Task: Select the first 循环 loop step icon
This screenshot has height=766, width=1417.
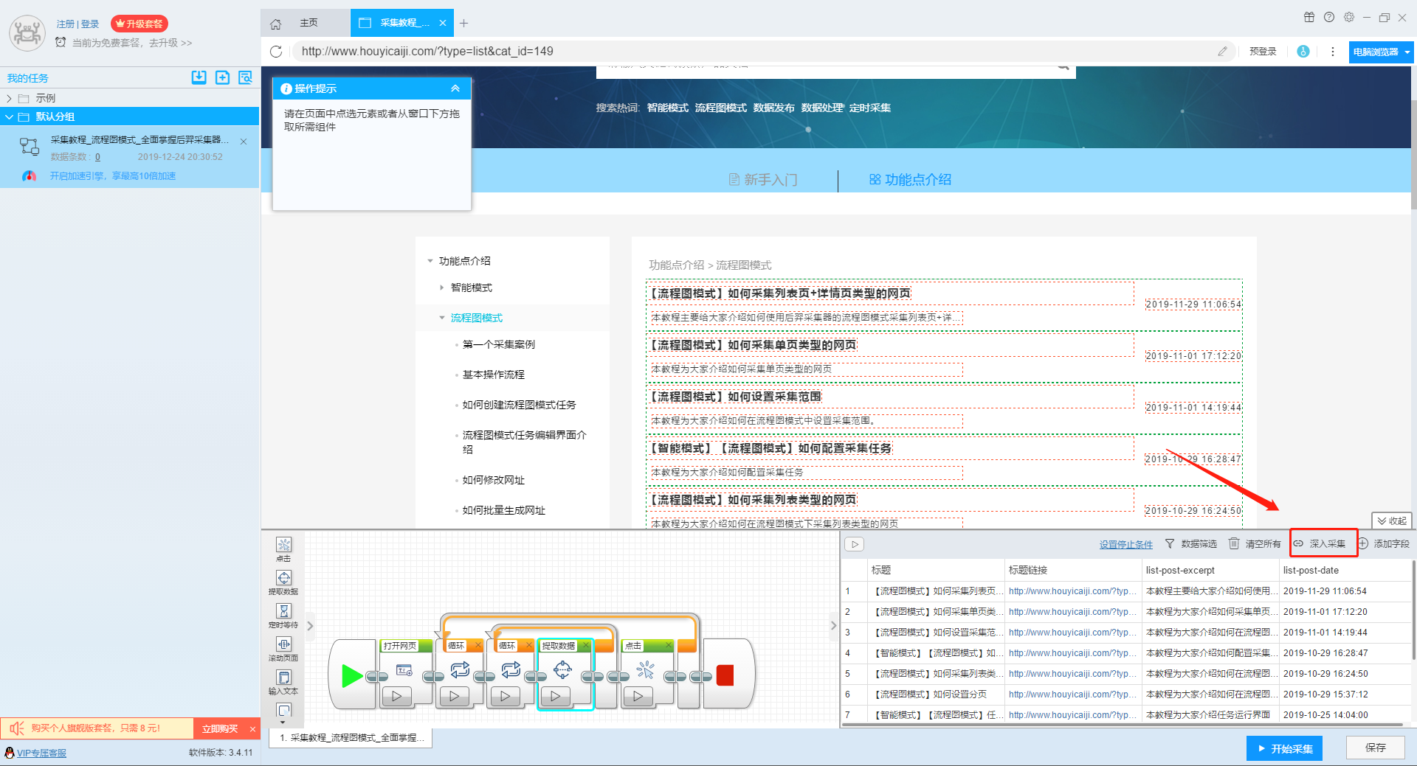Action: click(x=460, y=669)
